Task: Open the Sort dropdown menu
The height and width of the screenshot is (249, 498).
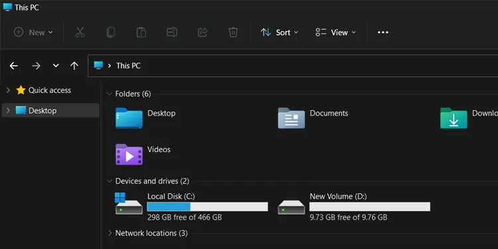Action: pyautogui.click(x=279, y=33)
